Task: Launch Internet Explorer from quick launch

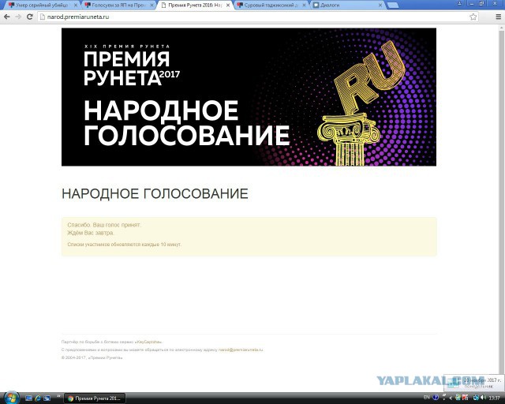Action: pyautogui.click(x=38, y=398)
